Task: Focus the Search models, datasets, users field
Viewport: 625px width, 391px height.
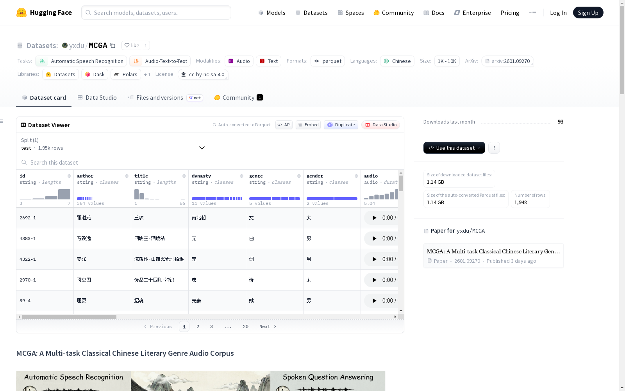Action: tap(156, 13)
